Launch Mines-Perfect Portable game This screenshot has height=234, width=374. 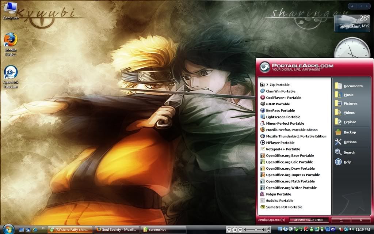(282, 124)
